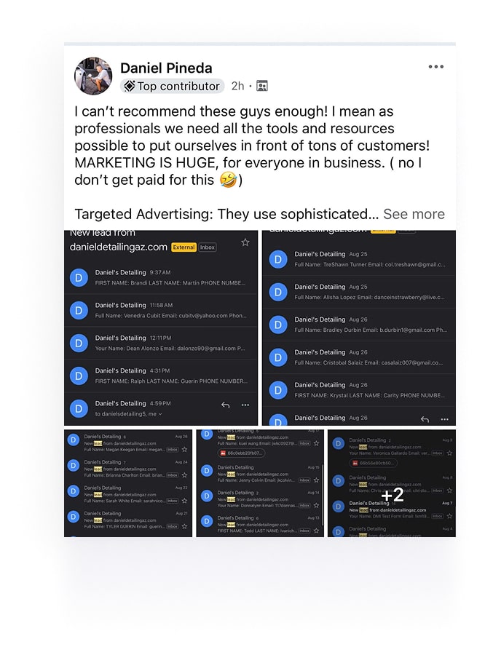Image resolution: width=485 pixels, height=647 pixels.
Task: Click the Inbox label tag in header
Action: click(x=208, y=247)
